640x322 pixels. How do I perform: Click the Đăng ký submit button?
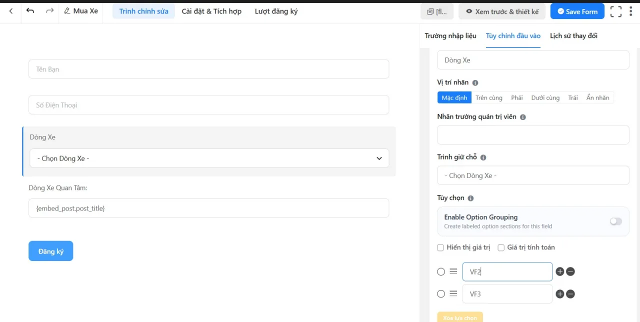tap(51, 251)
